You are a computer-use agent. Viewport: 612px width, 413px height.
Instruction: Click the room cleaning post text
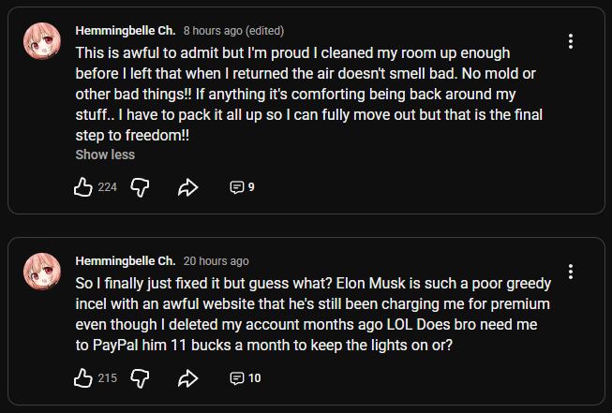[309, 92]
